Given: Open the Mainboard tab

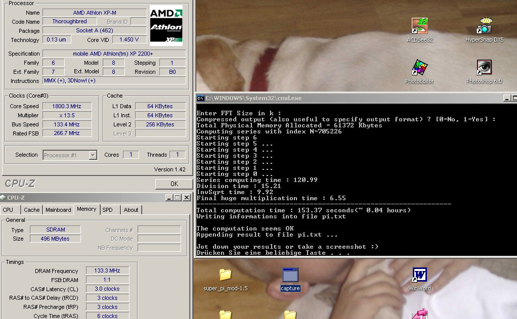Looking at the screenshot, I should tap(58, 210).
